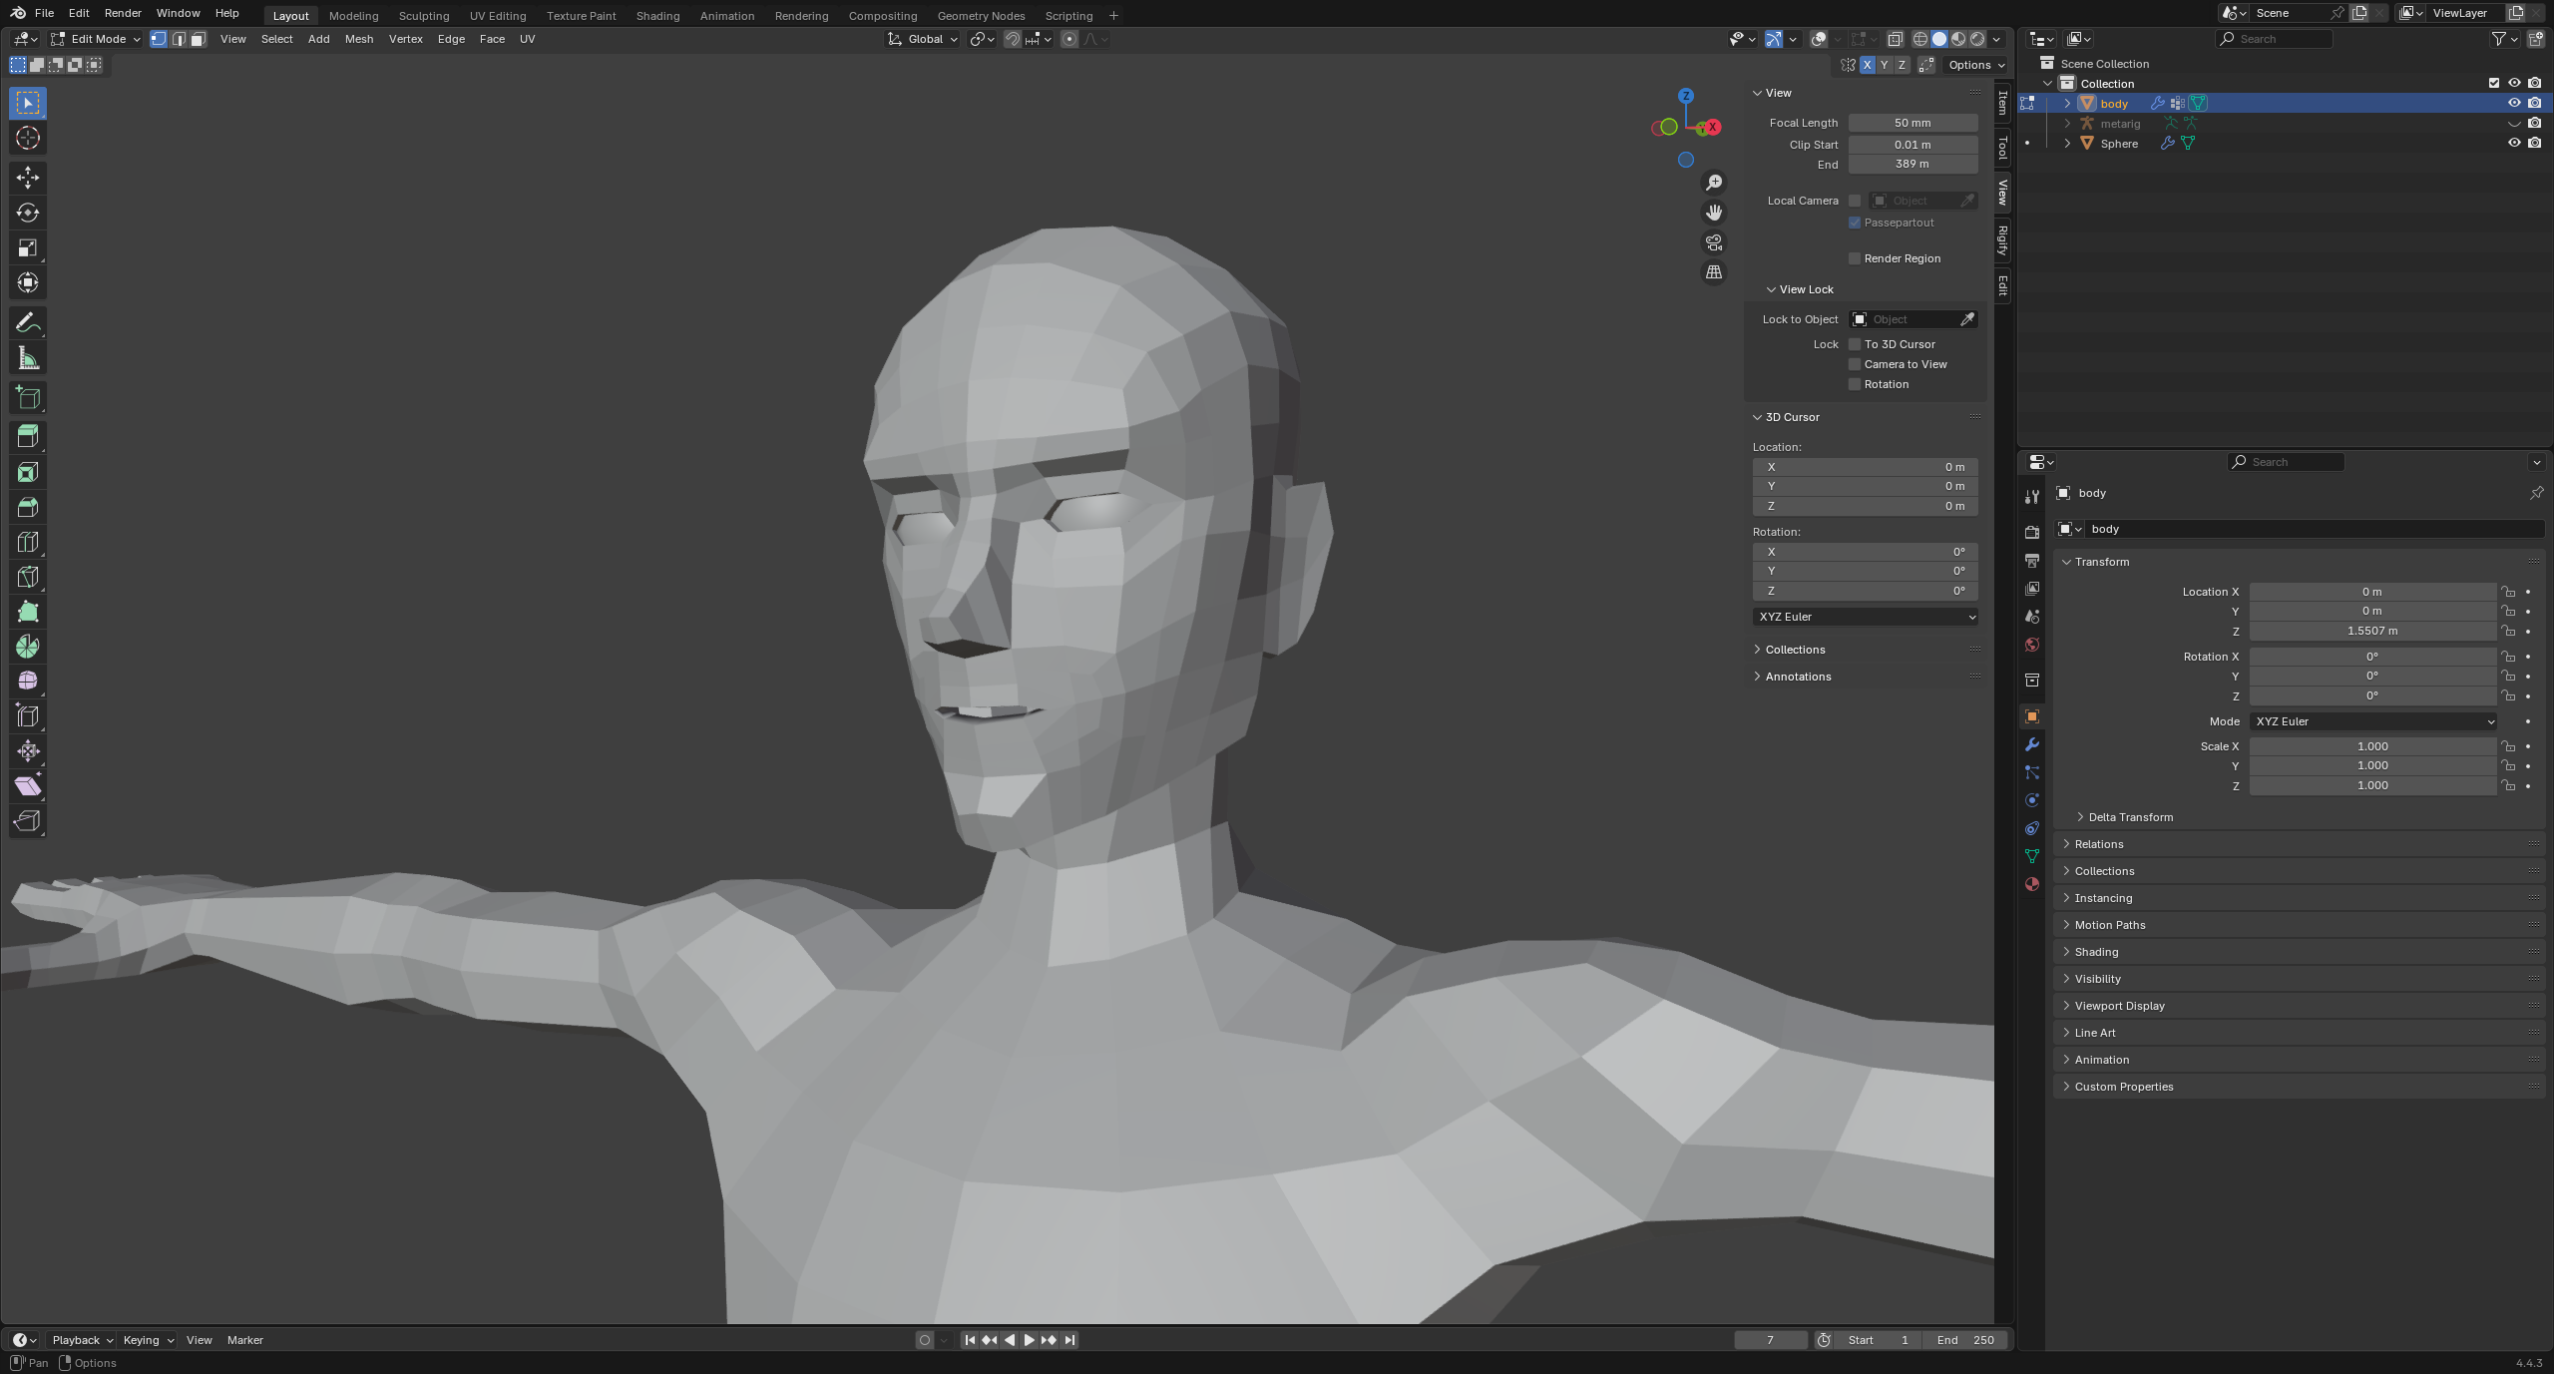Expand Delta Transform section
This screenshot has height=1374, width=2554.
point(2129,817)
